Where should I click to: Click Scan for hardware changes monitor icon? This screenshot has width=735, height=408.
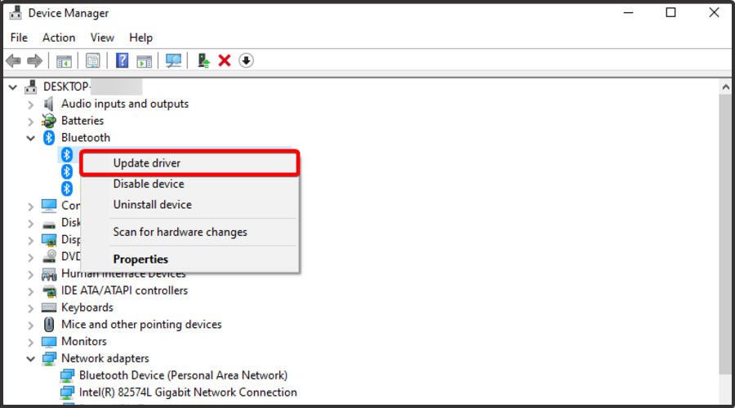pyautogui.click(x=173, y=60)
